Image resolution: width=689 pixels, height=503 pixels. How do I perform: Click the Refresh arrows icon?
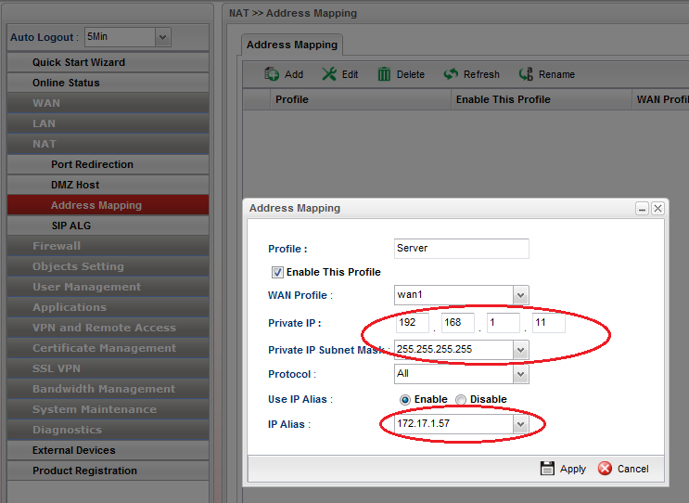pyautogui.click(x=451, y=74)
